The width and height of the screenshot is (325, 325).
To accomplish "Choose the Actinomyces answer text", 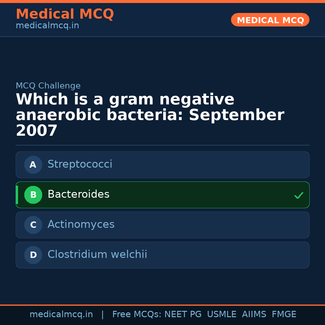I will coord(81,224).
